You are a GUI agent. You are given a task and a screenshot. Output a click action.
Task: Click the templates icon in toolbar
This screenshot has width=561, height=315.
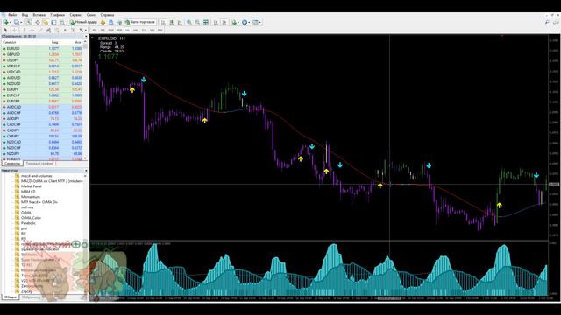click(255, 22)
